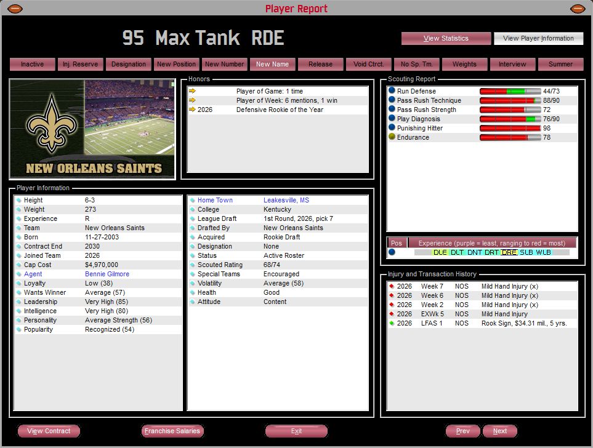
Task: Click the Pass Rush Technique rating bar
Action: tap(510, 100)
